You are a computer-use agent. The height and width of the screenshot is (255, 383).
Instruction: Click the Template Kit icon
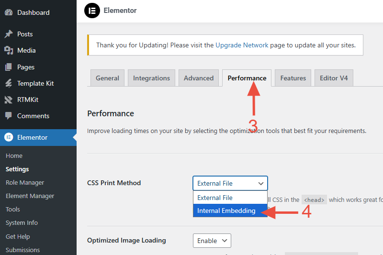coord(9,83)
